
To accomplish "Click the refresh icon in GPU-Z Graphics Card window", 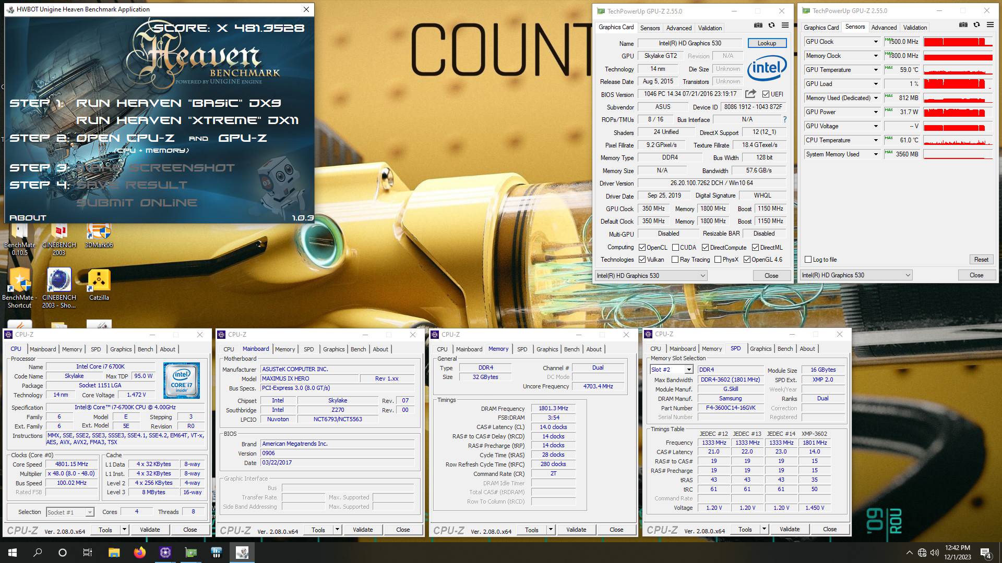I will click(771, 25).
